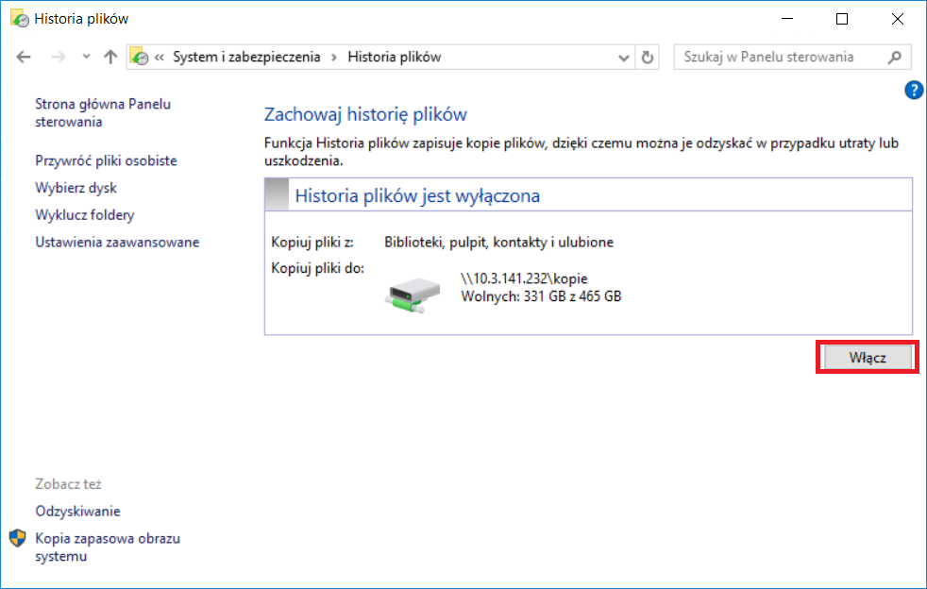Refresh the File History page
Image resolution: width=927 pixels, height=589 pixels.
648,58
